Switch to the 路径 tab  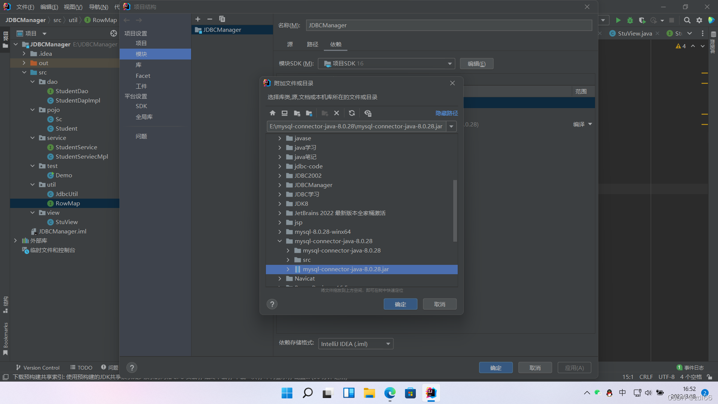point(312,45)
